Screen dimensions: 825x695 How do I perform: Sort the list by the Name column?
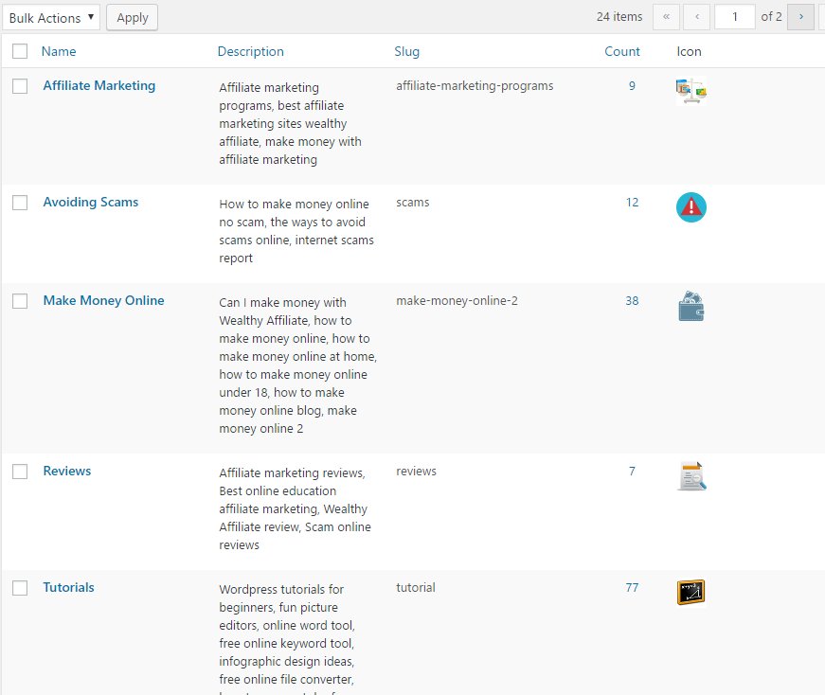click(x=60, y=51)
